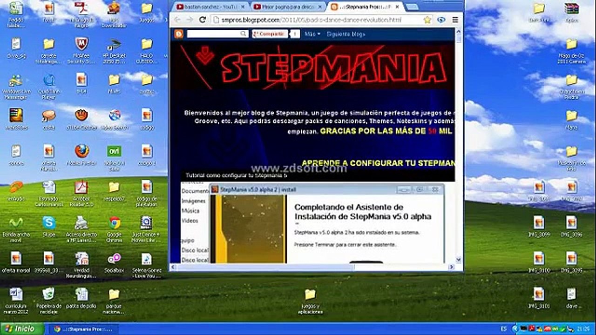Click the Compartir share button
Screen dimensions: 596x335
(270, 34)
